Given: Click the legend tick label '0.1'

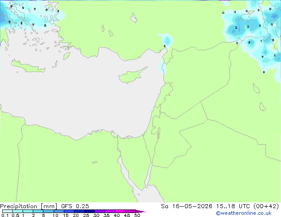Looking at the screenshot, I should 5,215.
